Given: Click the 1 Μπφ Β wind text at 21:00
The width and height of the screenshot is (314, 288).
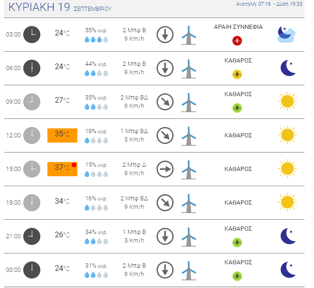Looking at the screenshot, I should [134, 232].
